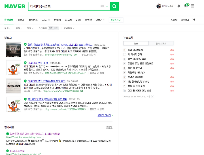Viewport: 204px width, 155px height.
Task: Switch to the 블로그 tab
Action: coord(21,20)
